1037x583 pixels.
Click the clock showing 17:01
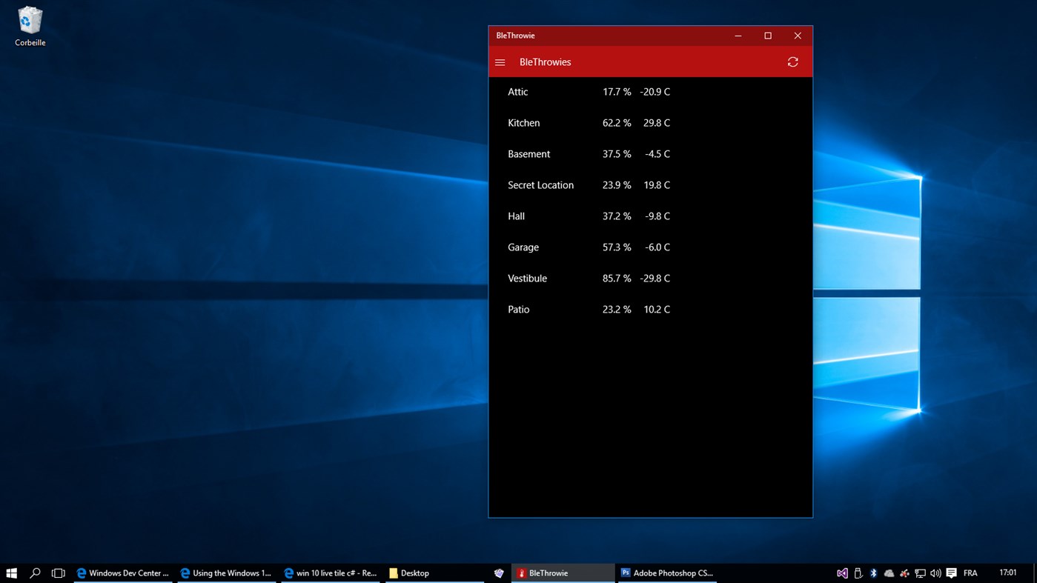(x=1008, y=573)
